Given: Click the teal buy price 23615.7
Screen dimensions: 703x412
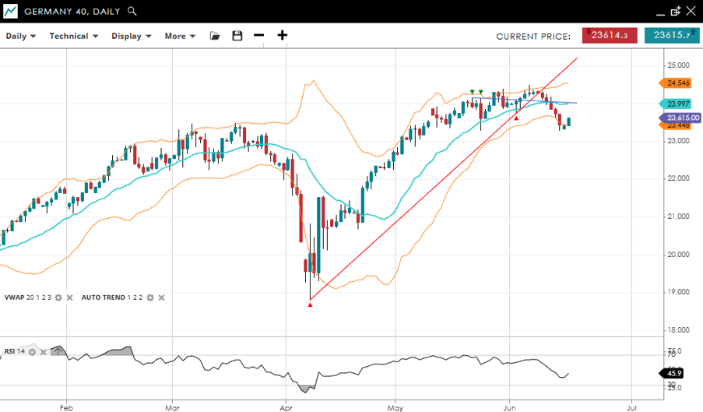Looking at the screenshot, I should click(x=672, y=36).
